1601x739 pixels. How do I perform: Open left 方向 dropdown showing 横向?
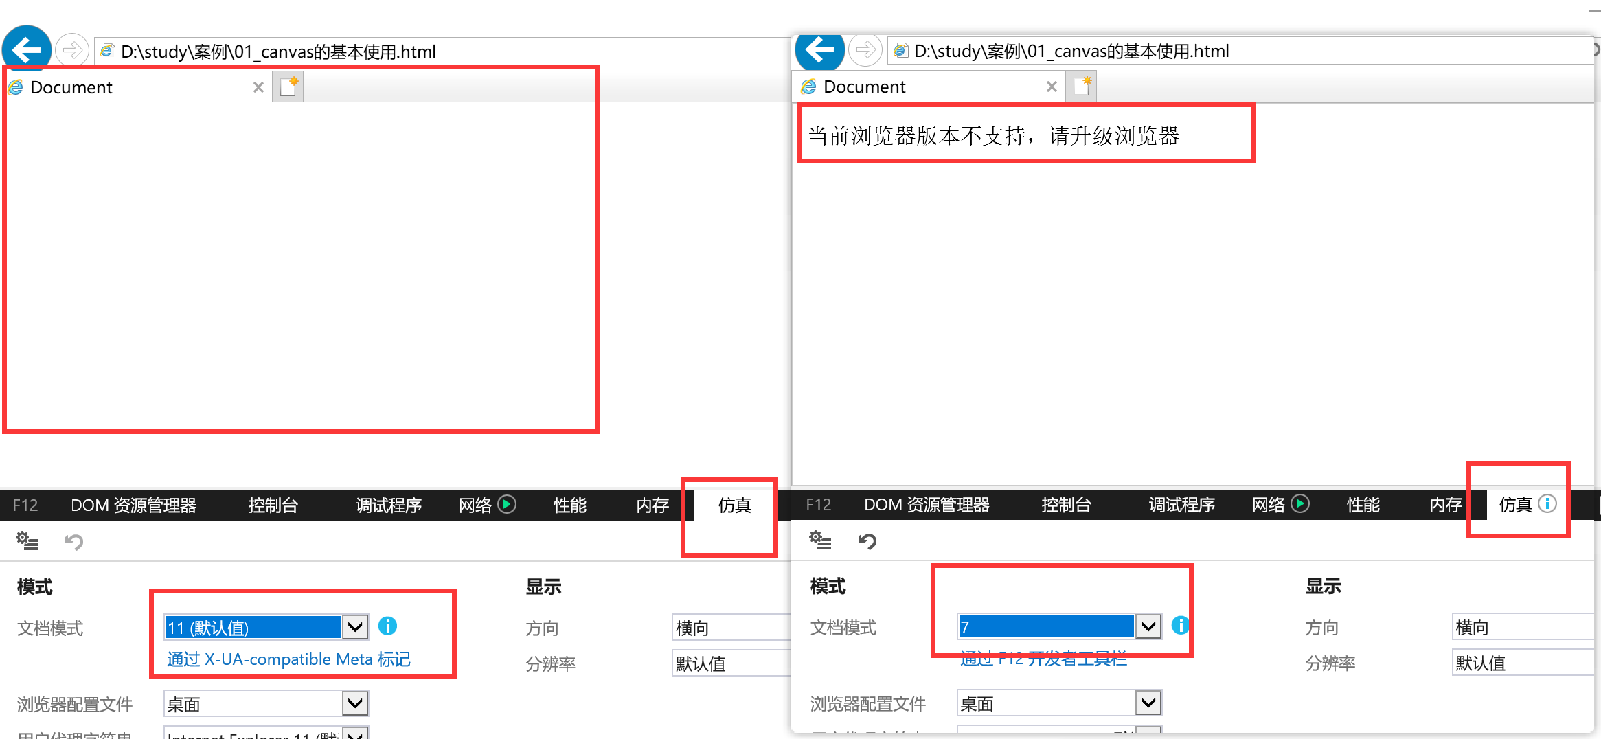731,627
